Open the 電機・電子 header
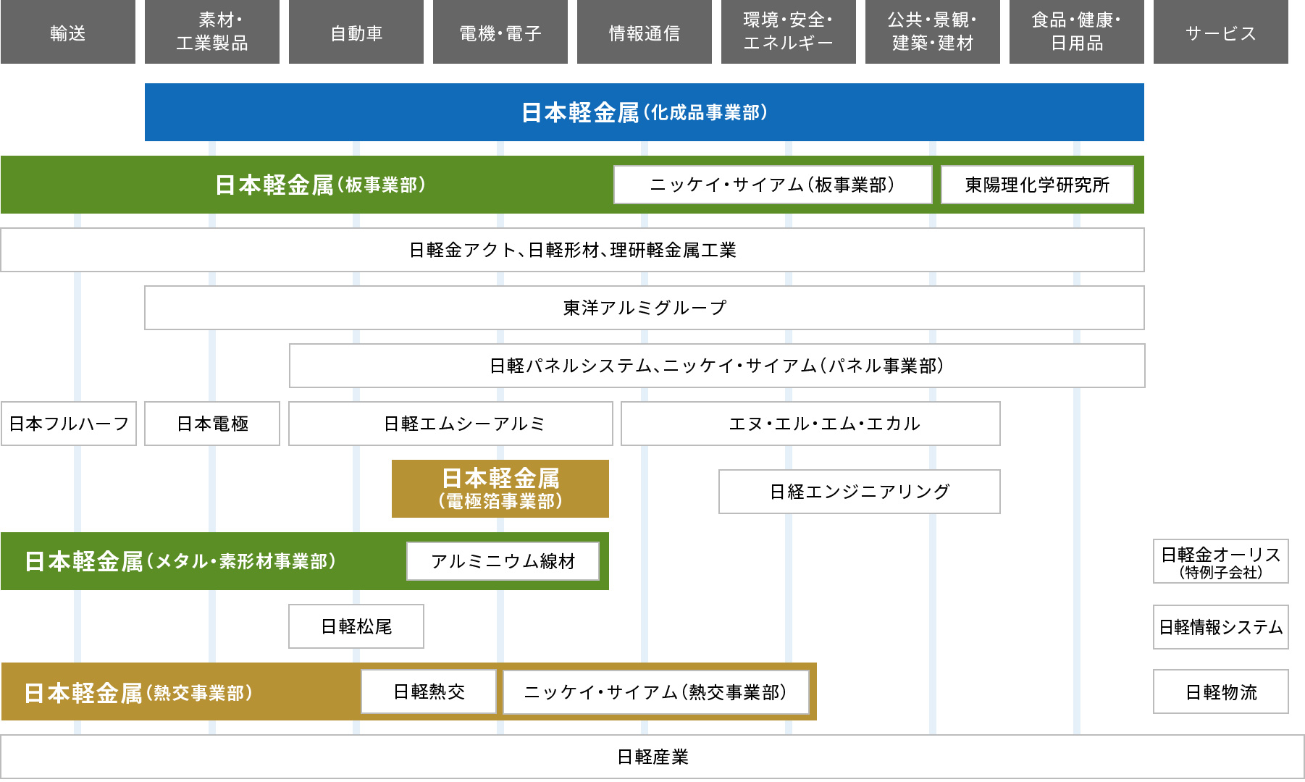1305x782 pixels. [x=500, y=32]
